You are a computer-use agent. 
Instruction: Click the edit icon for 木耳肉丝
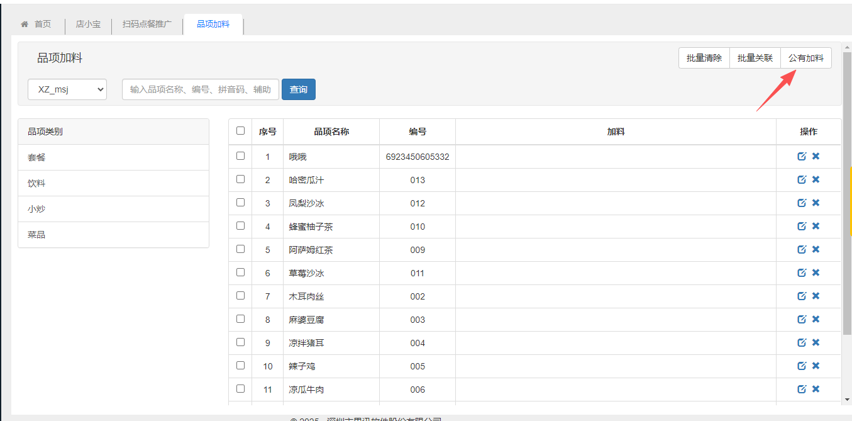(802, 296)
